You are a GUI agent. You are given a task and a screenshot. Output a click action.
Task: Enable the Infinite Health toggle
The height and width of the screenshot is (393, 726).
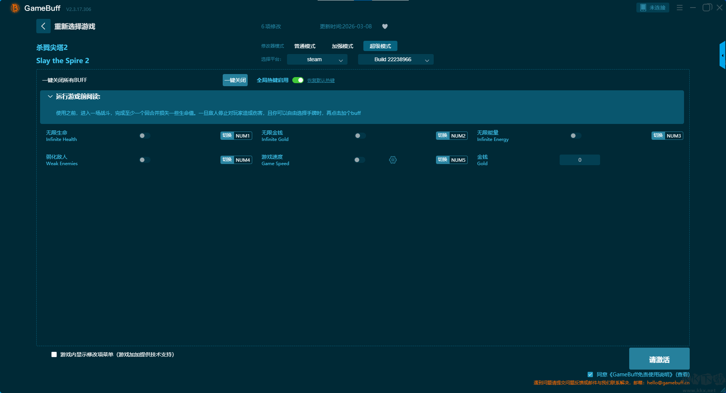[144, 136]
